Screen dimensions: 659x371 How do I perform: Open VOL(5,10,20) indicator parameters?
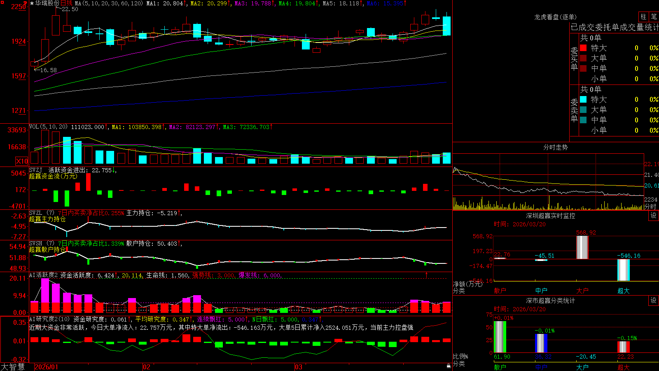48,127
